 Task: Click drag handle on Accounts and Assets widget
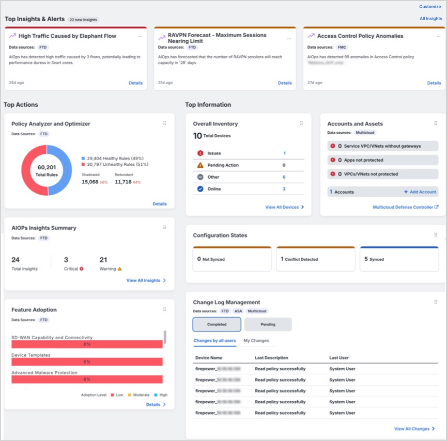[436, 123]
